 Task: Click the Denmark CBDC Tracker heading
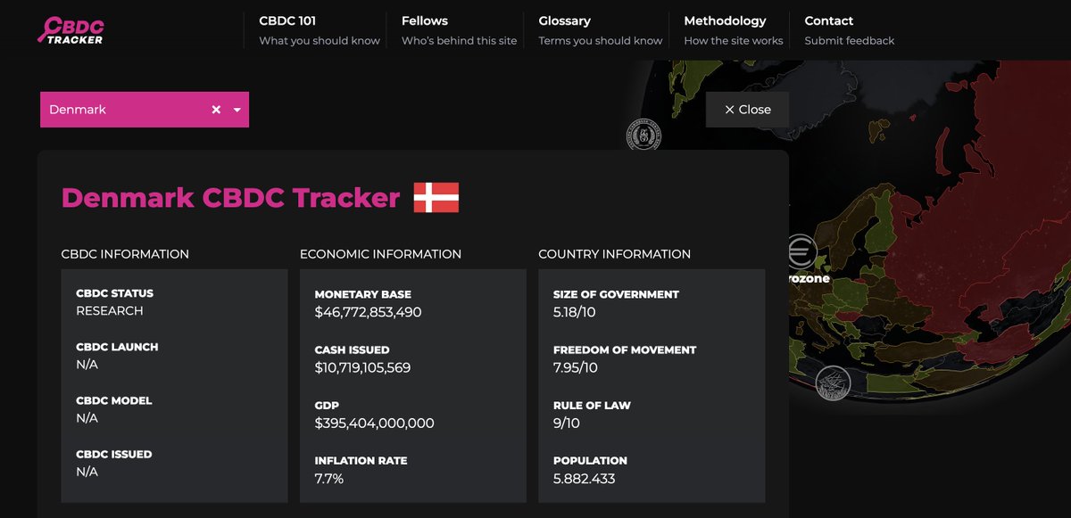tap(230, 197)
